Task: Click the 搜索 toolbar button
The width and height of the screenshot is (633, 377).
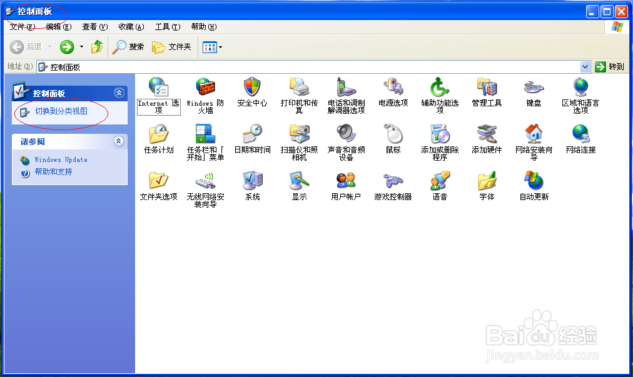Action: pos(128,47)
